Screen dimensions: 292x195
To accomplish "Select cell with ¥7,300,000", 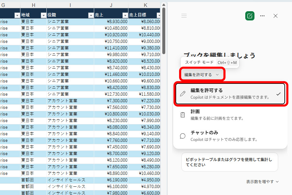I will tap(111, 101).
